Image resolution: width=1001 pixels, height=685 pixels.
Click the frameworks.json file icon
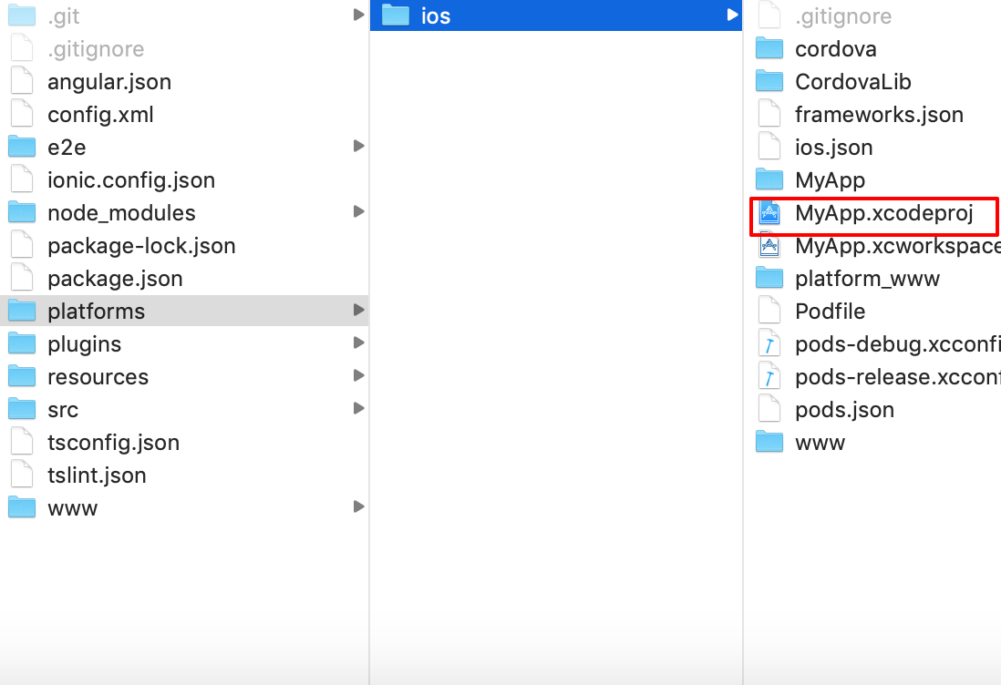(x=769, y=114)
